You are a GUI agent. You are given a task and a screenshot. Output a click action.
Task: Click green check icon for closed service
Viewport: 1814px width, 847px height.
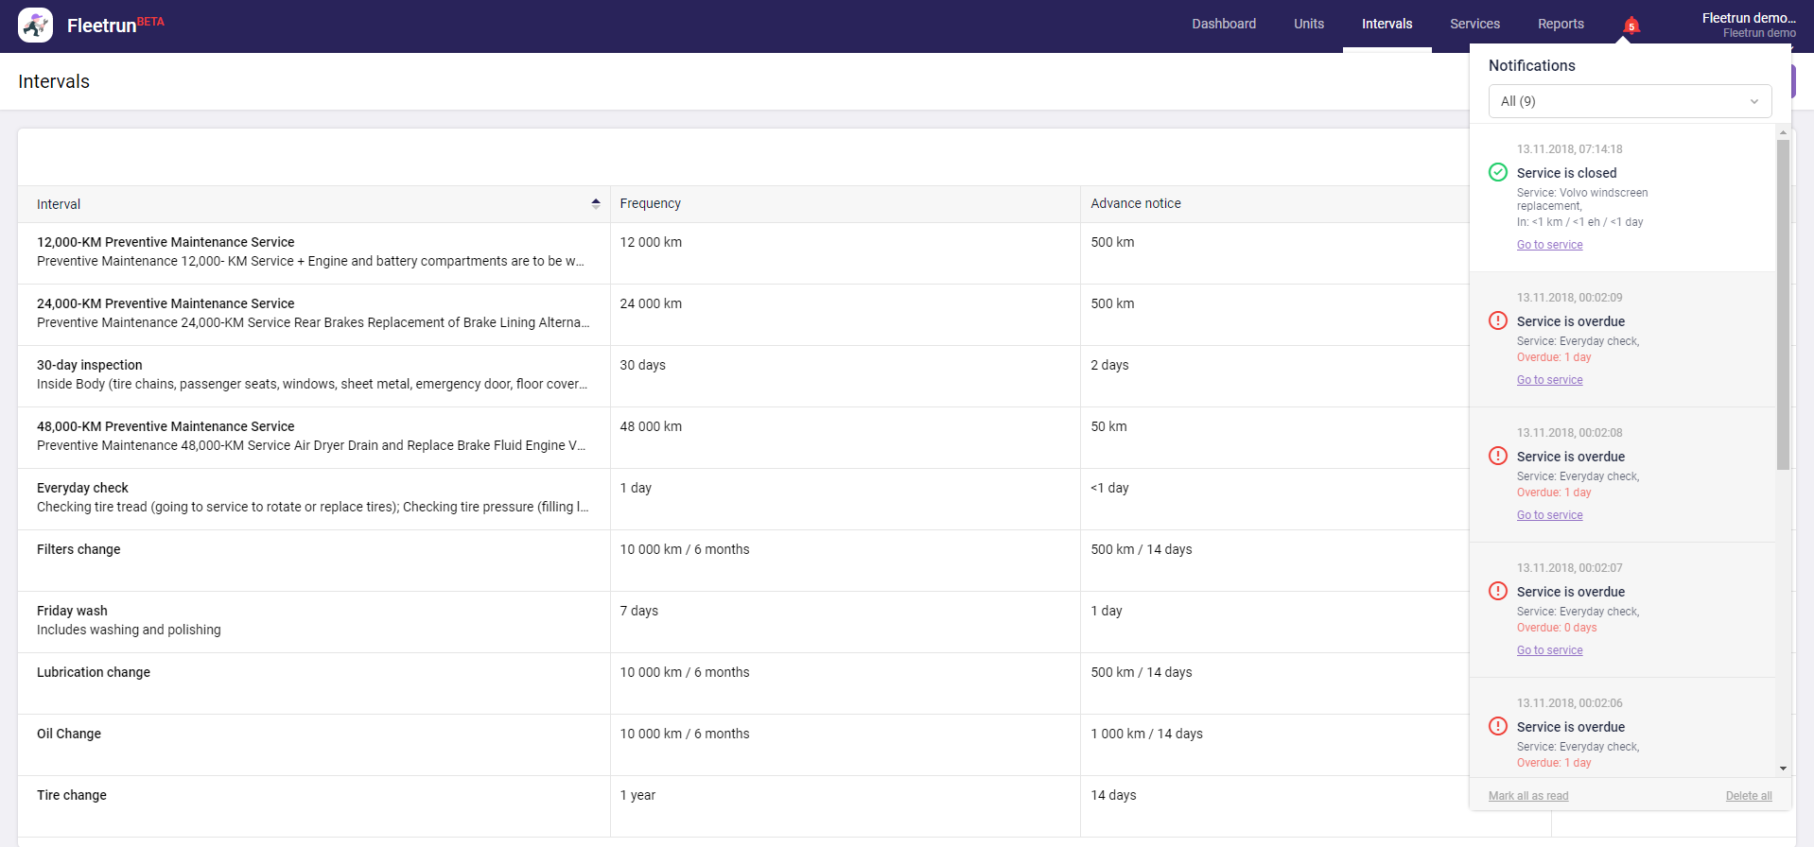[x=1498, y=172]
